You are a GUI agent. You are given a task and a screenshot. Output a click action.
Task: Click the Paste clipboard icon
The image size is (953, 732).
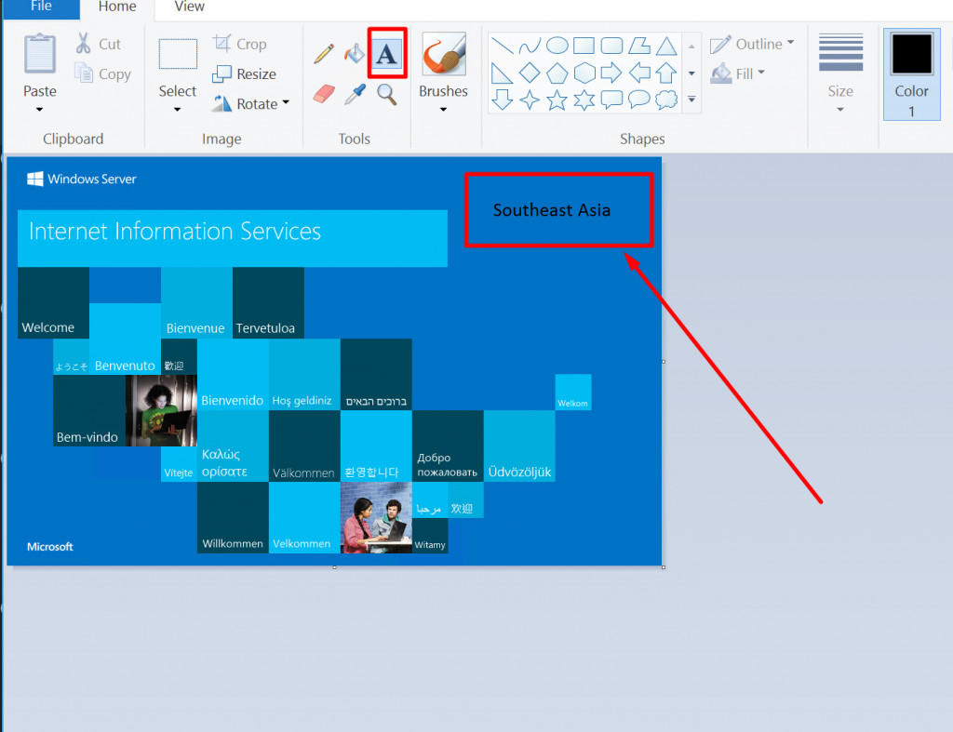click(40, 53)
